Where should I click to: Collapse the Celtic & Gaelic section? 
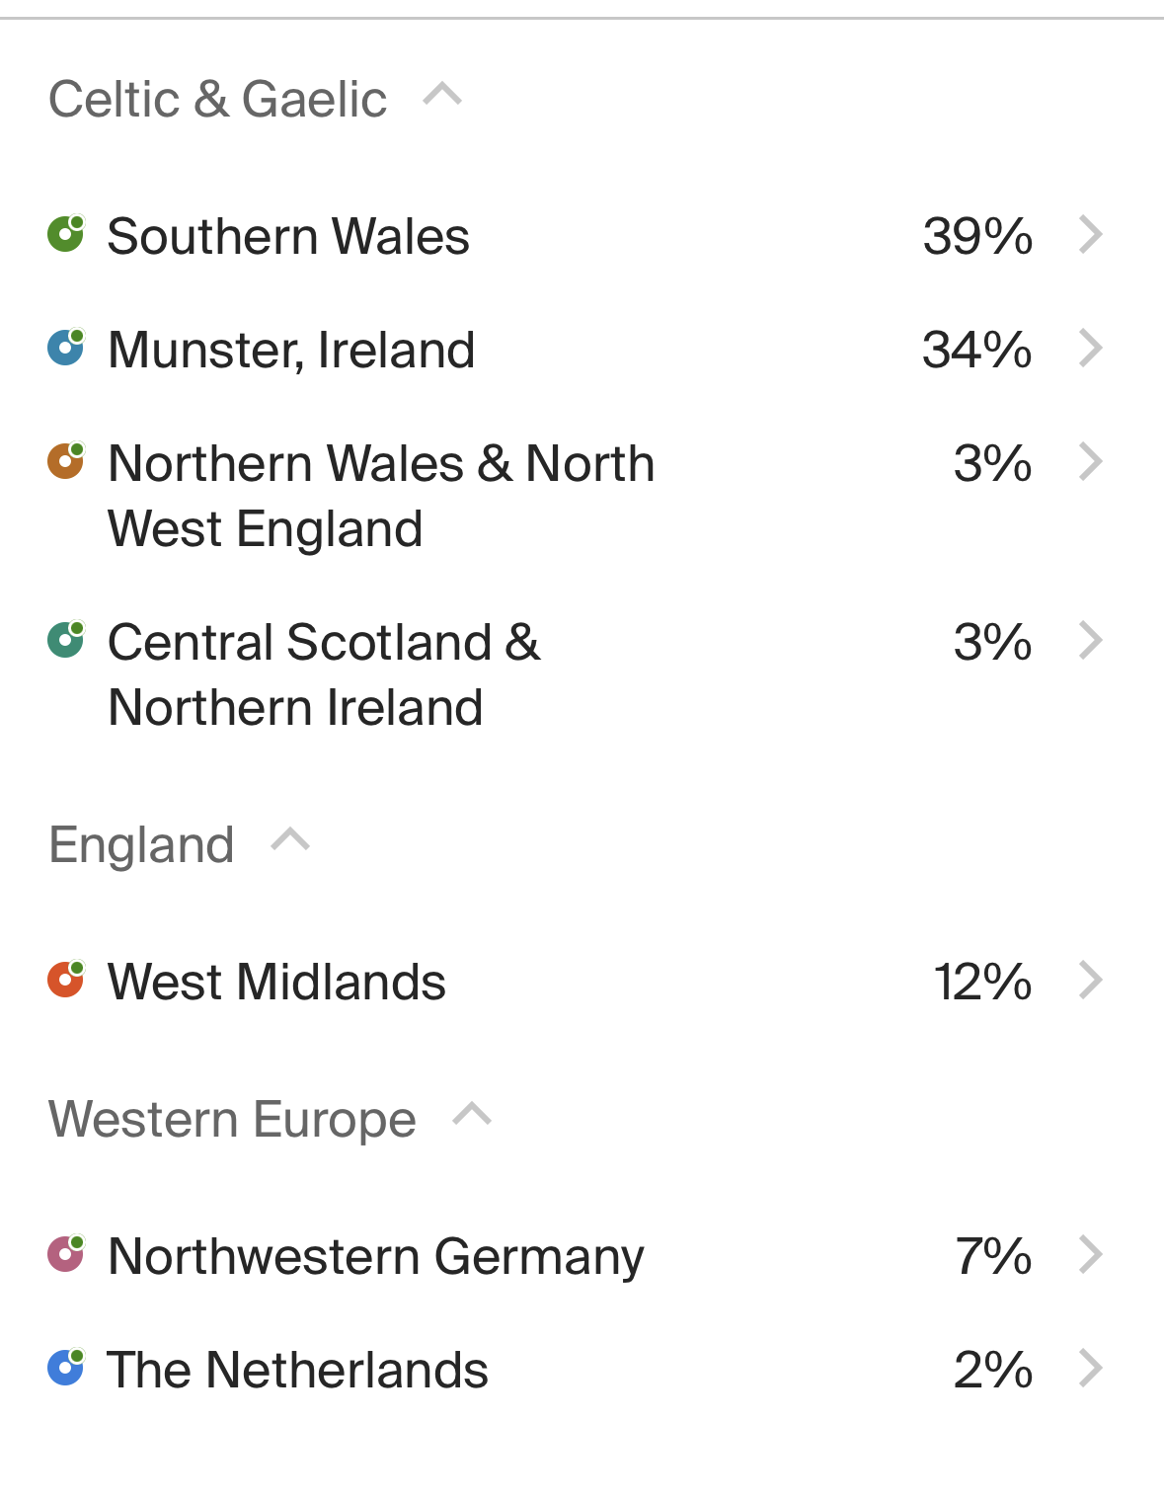(x=442, y=95)
